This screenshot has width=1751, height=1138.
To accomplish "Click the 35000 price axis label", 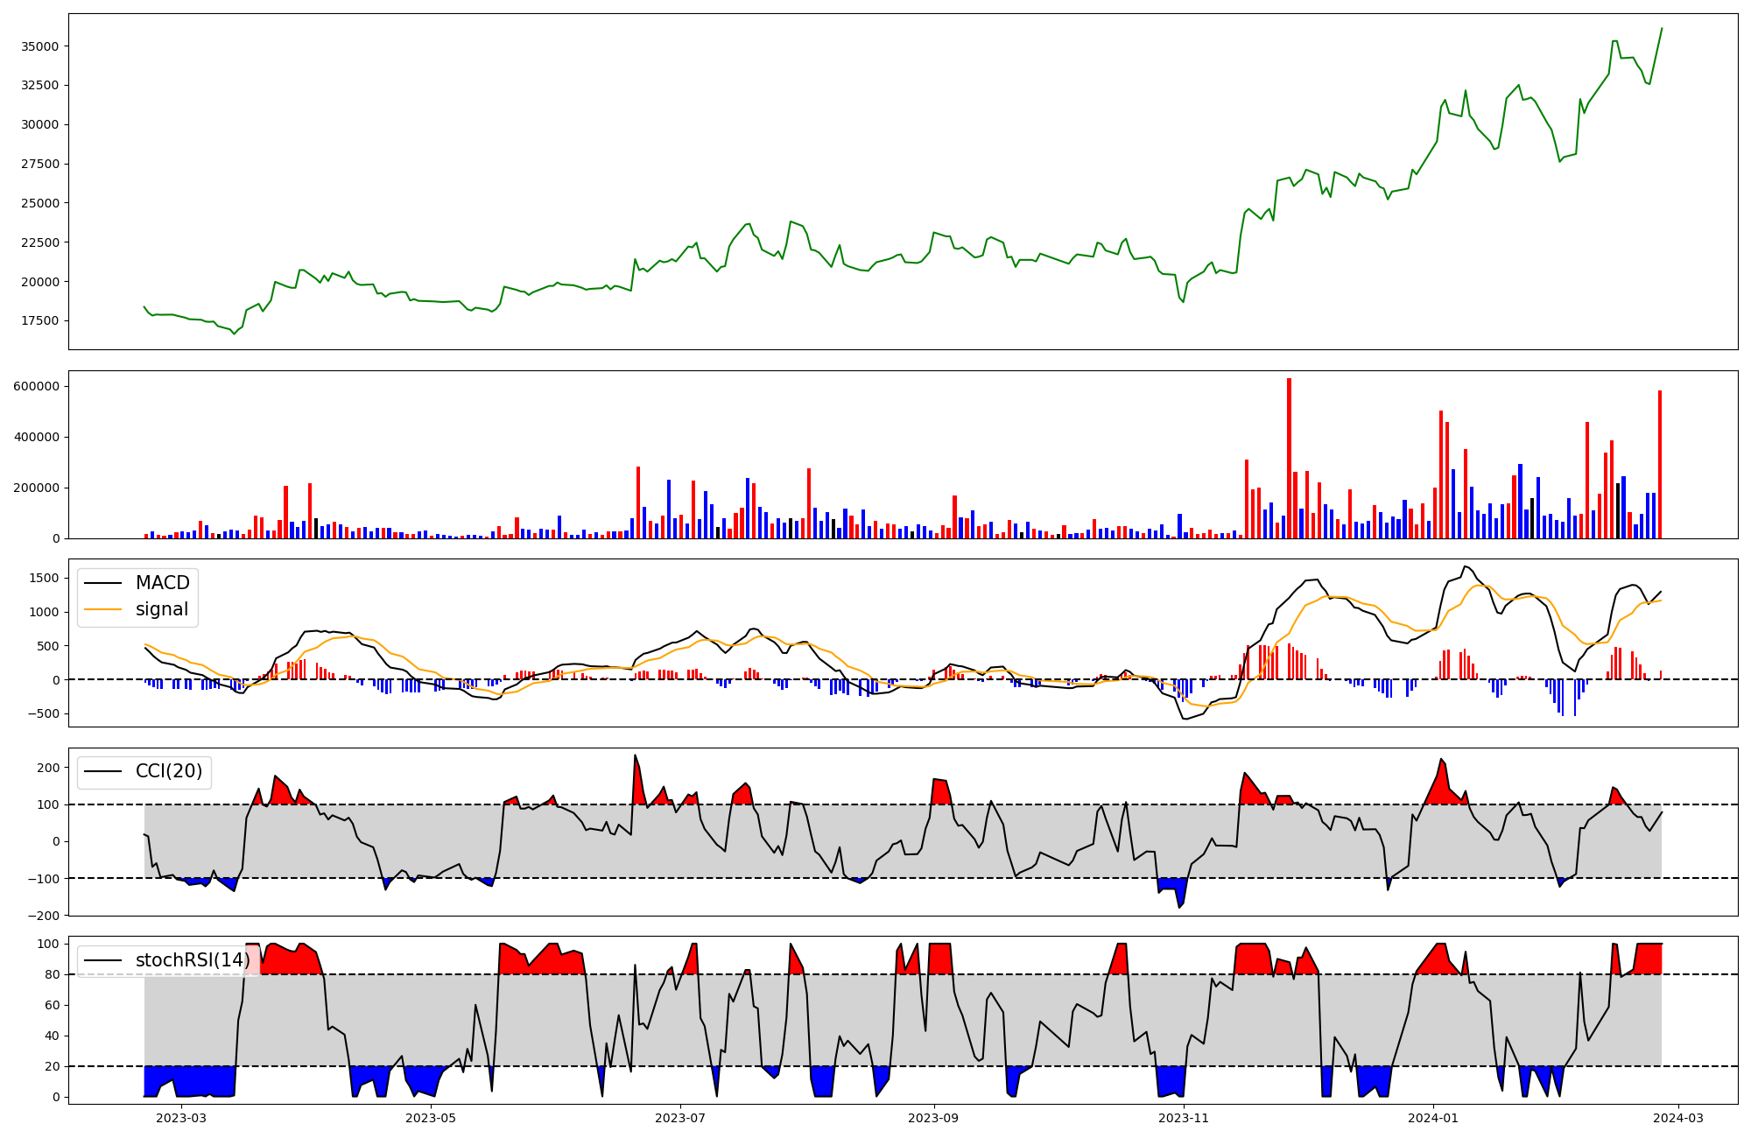I will (x=39, y=46).
